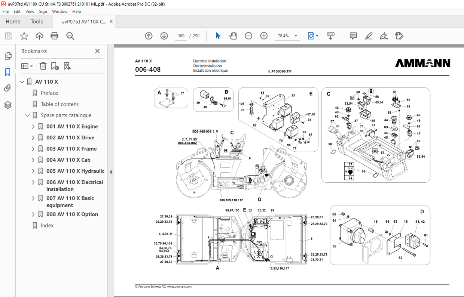Select the Highlight text tool

pos(369,35)
